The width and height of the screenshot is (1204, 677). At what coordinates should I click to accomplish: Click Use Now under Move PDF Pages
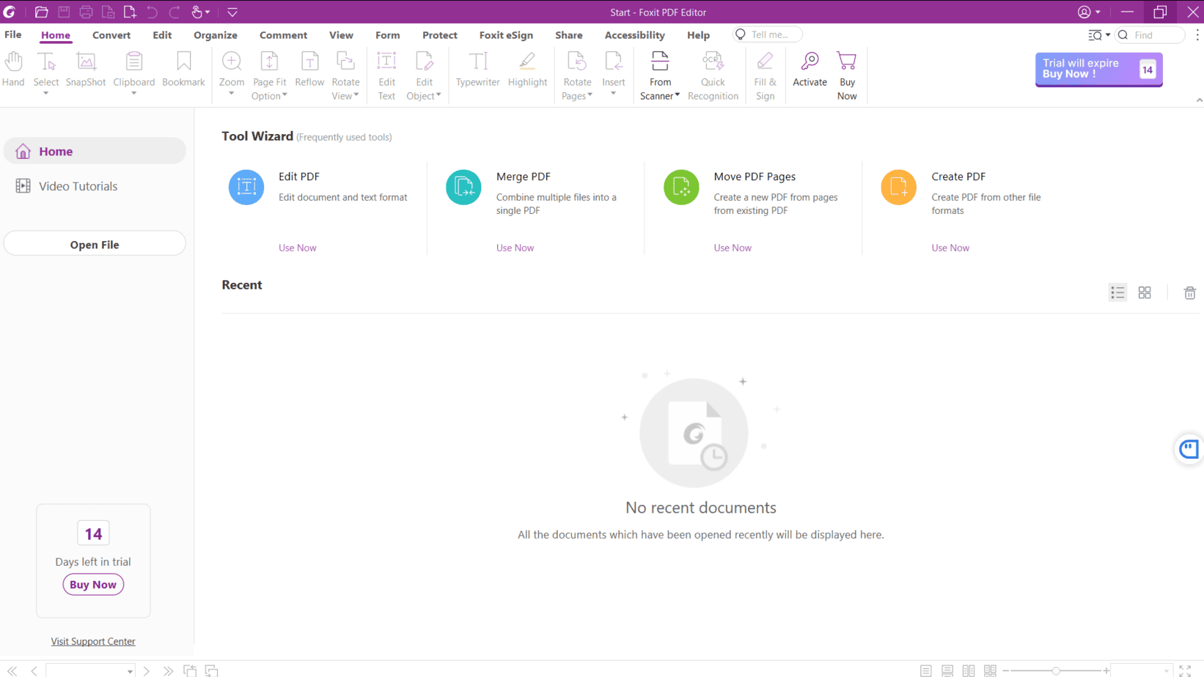coord(733,248)
